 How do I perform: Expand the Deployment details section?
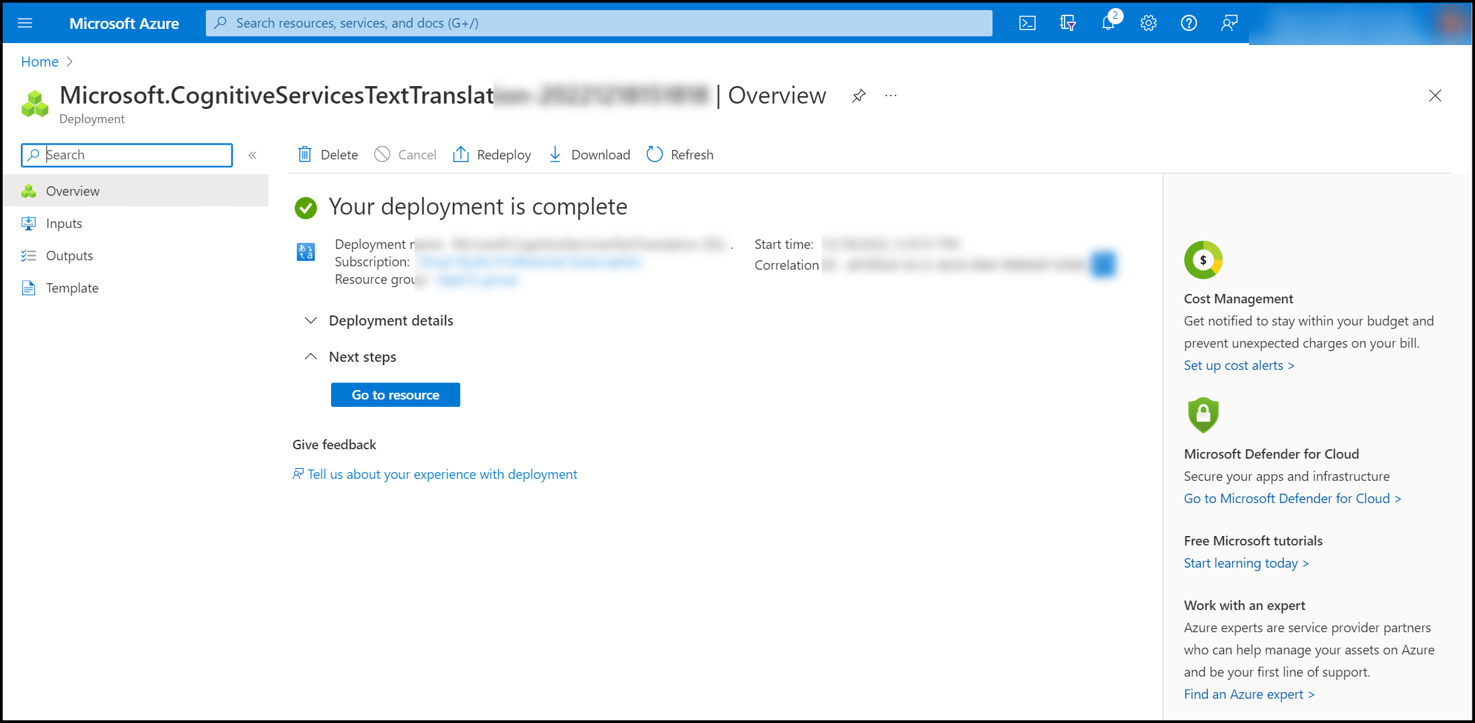[379, 321]
